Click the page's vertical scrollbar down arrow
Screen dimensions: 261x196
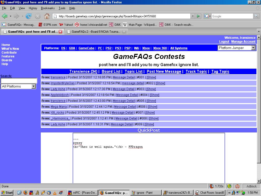point(259,181)
